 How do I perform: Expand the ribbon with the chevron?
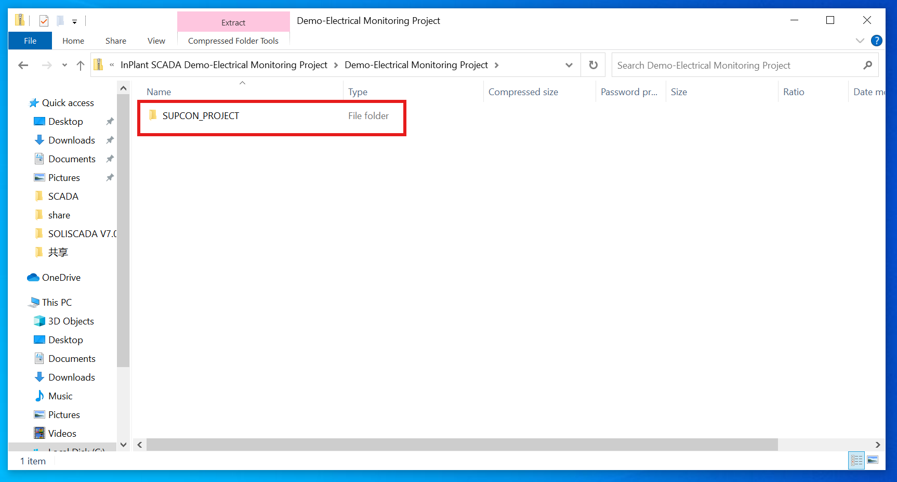[x=860, y=41]
